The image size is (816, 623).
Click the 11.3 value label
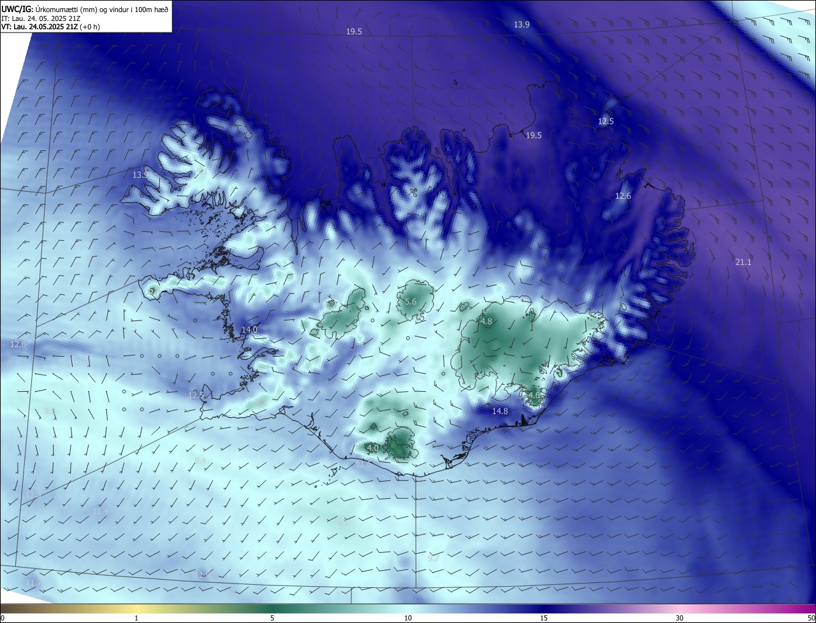33,495
